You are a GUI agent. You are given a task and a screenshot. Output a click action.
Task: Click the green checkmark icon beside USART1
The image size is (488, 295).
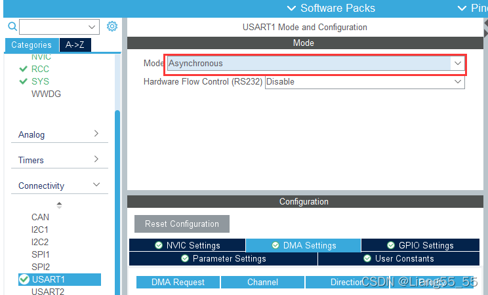tap(24, 279)
